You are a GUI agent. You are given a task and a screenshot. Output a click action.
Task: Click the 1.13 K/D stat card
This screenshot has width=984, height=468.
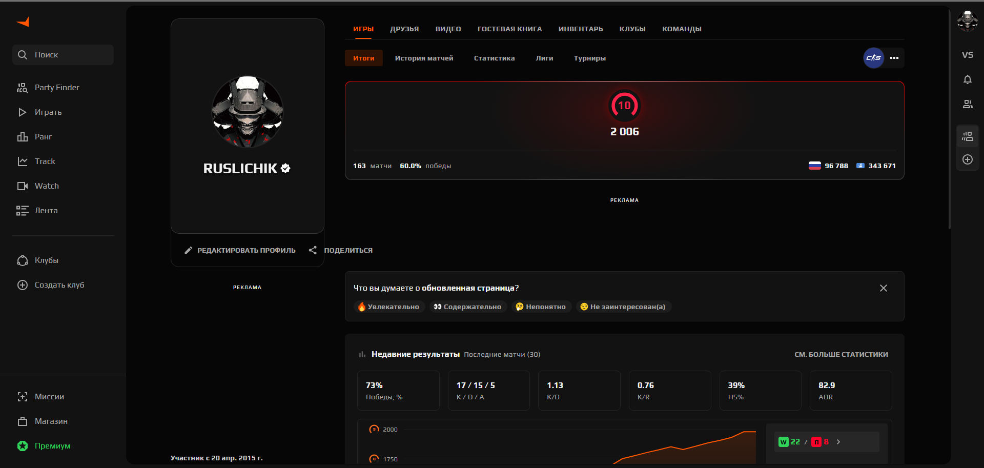[x=579, y=391]
